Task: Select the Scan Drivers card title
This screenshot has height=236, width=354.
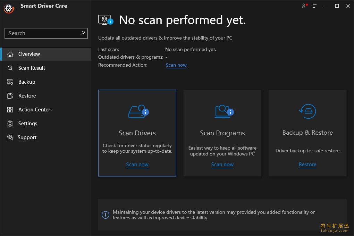Action: [137, 133]
